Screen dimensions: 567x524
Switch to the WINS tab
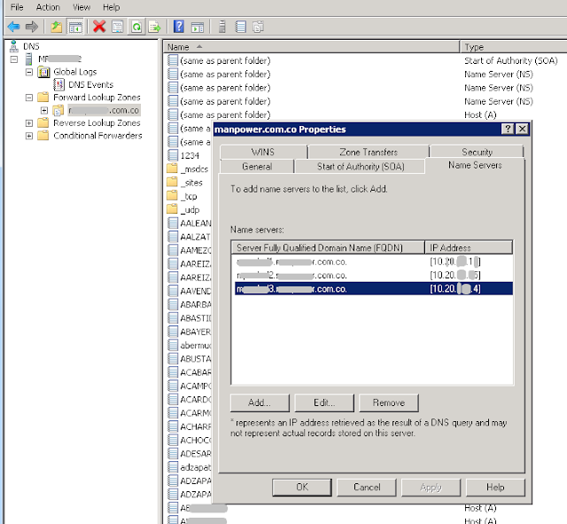[263, 152]
